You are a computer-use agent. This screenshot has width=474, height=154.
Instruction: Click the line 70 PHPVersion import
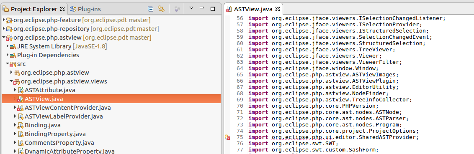point(313,106)
